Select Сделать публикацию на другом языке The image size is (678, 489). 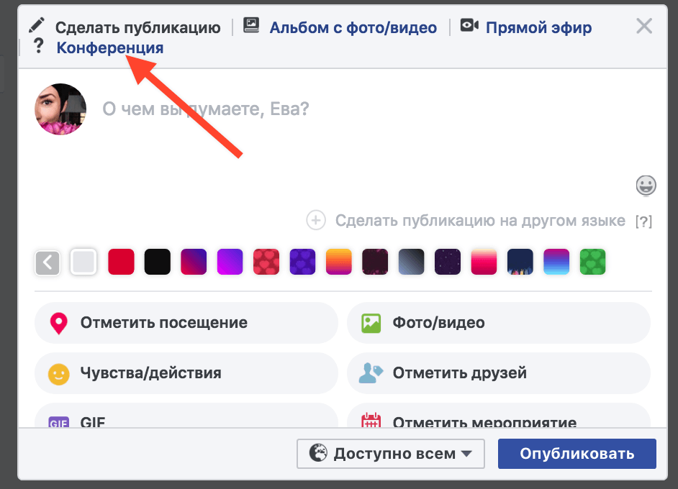click(x=480, y=220)
